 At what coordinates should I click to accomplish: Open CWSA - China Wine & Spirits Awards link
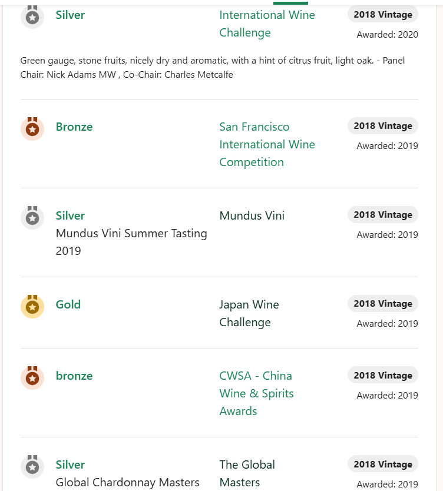[x=256, y=393]
